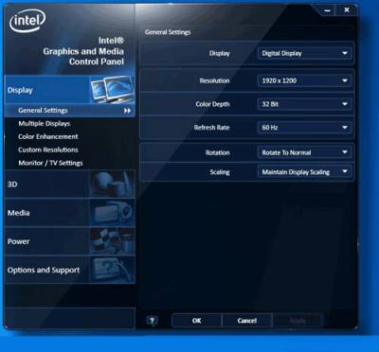Screen dimensions: 379x352
Task: Click the General Settings heading text
Action: click(168, 32)
